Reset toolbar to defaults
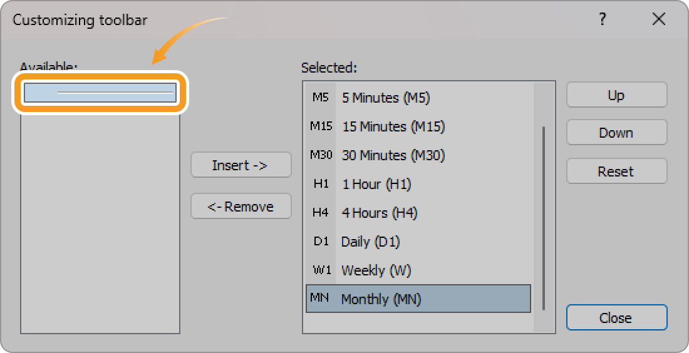 pos(616,171)
